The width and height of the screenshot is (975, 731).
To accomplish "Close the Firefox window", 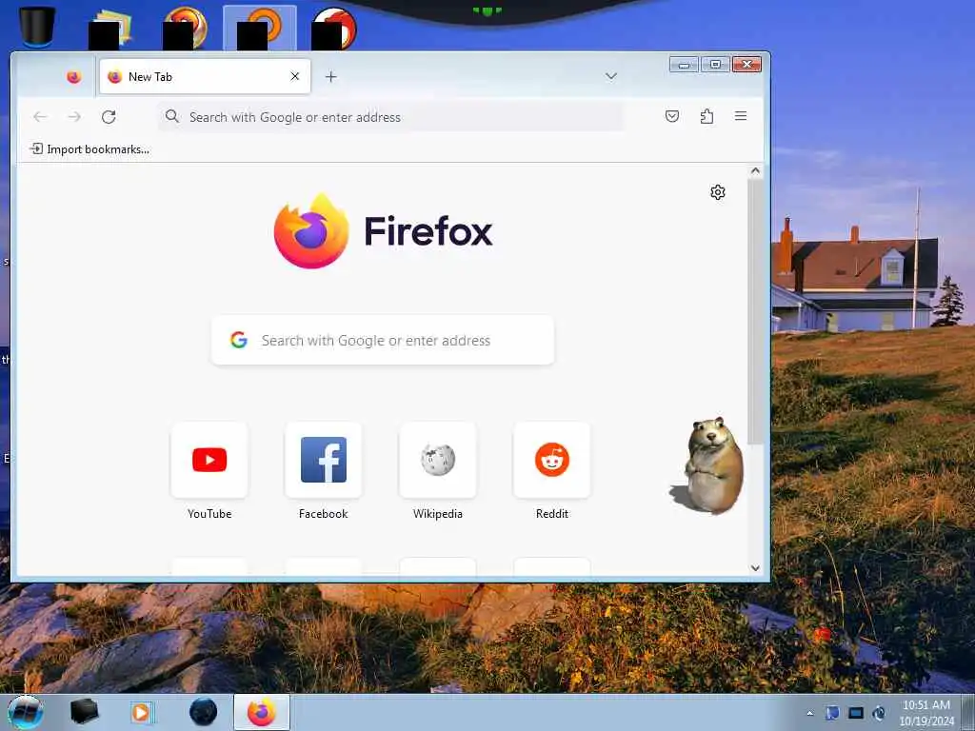I will point(746,65).
